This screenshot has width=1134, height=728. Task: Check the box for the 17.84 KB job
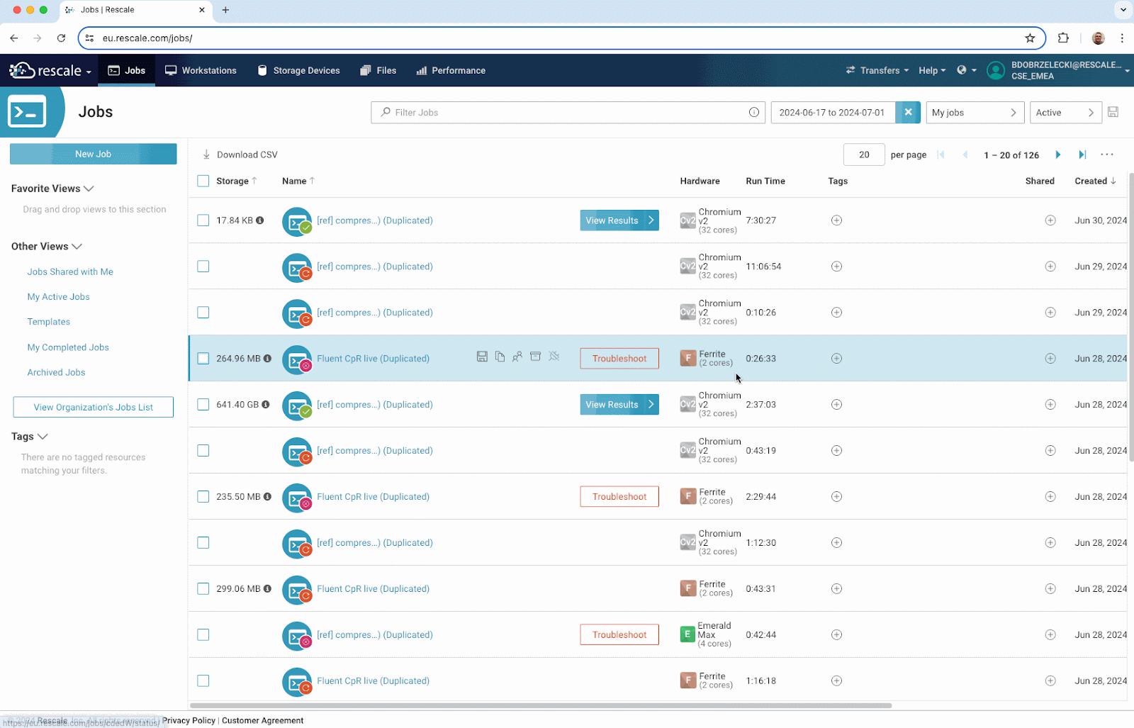tap(203, 220)
